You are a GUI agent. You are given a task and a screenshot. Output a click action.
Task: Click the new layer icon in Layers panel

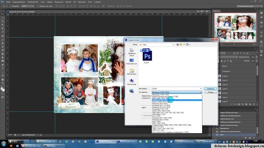(250, 104)
